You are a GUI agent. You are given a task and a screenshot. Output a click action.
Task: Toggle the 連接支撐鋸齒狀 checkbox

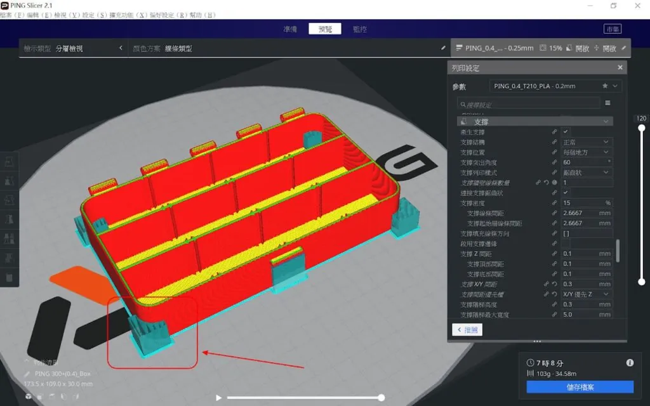566,193
